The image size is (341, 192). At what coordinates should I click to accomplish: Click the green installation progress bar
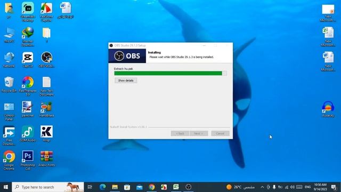[170, 74]
